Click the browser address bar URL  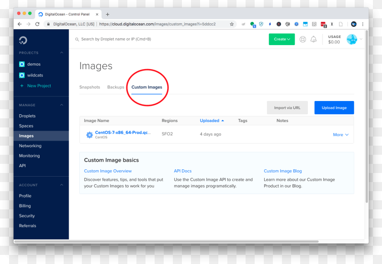pos(157,24)
